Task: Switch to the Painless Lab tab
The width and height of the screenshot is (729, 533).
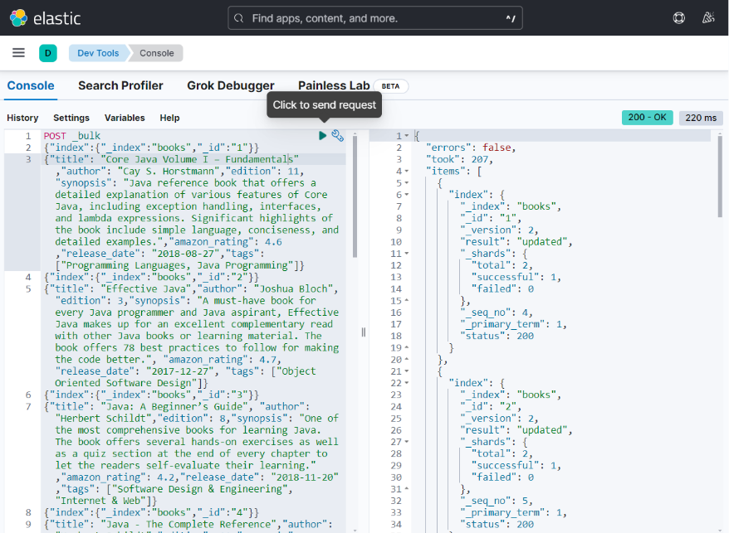Action: point(334,86)
